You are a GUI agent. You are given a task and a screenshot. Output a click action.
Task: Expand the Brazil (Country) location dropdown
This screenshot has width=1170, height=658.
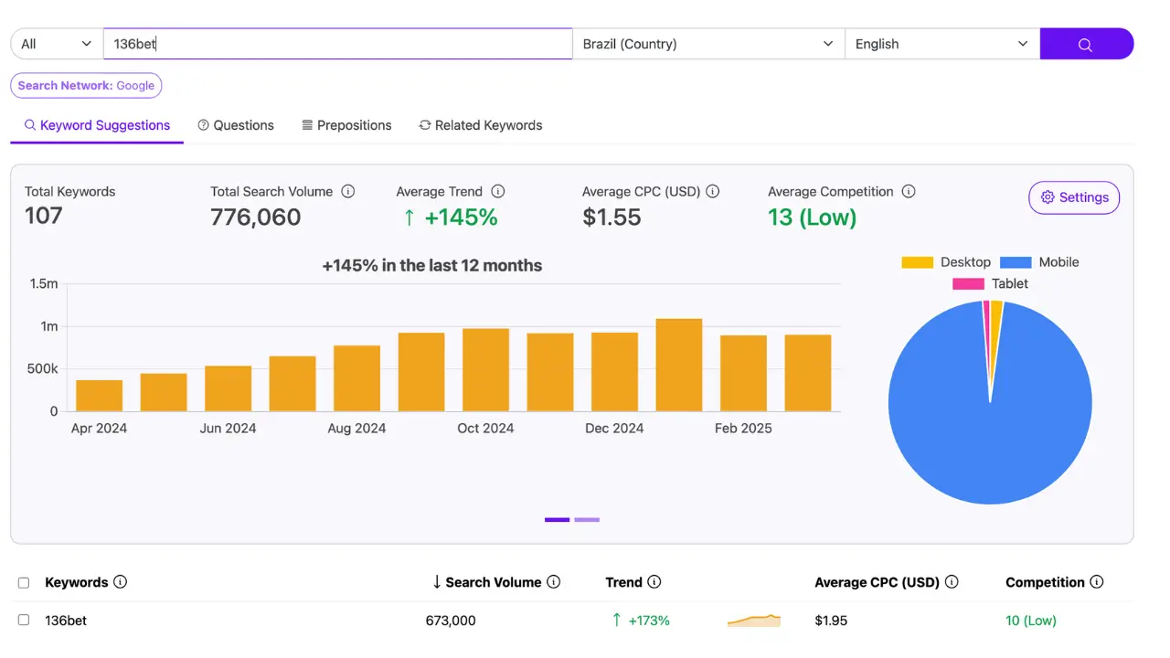708,44
